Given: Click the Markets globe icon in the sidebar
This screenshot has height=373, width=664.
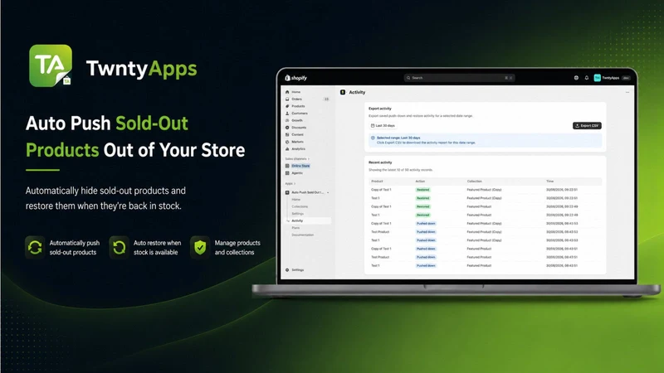Looking at the screenshot, I should [x=287, y=142].
